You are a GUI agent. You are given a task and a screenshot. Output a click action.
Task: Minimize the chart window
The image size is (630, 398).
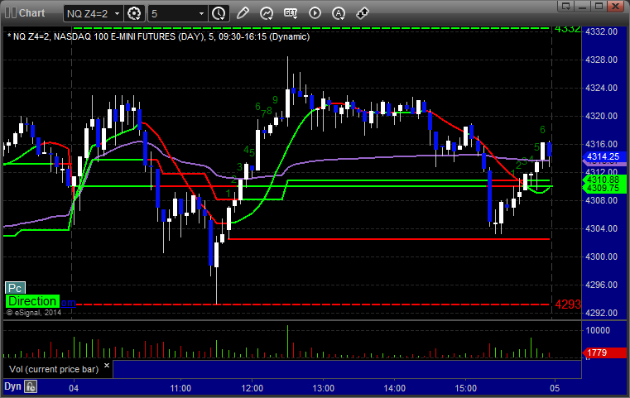click(x=583, y=6)
